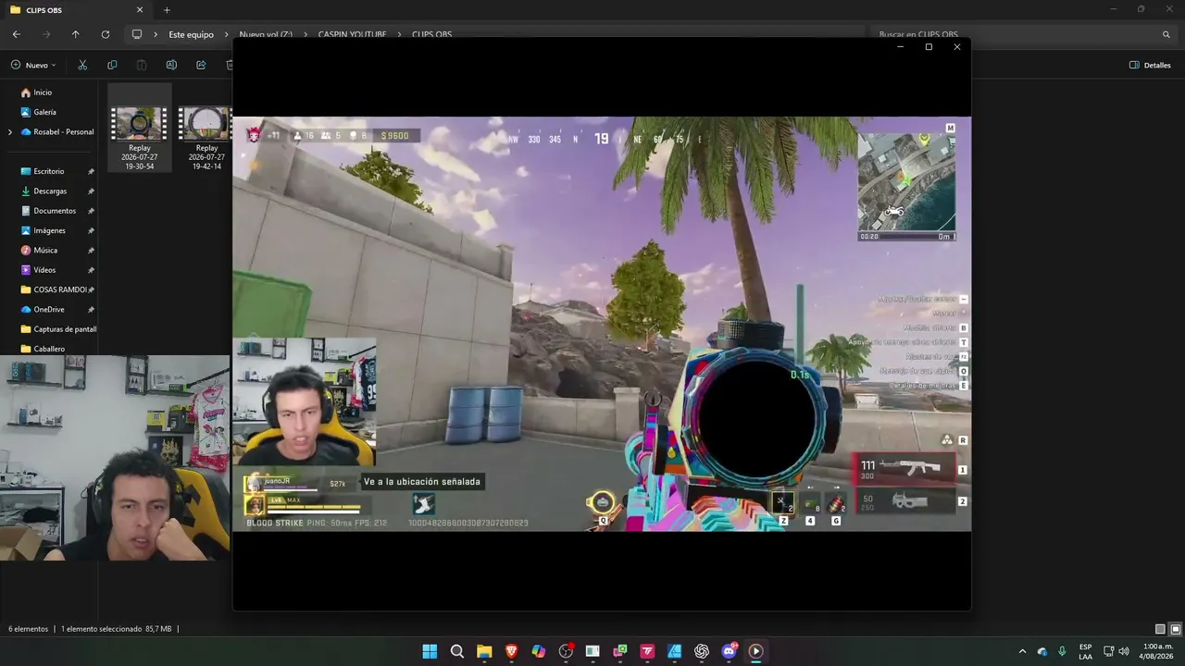Screen dimensions: 1185x666
Task: Open the Windows Start menu
Action: [x=430, y=651]
